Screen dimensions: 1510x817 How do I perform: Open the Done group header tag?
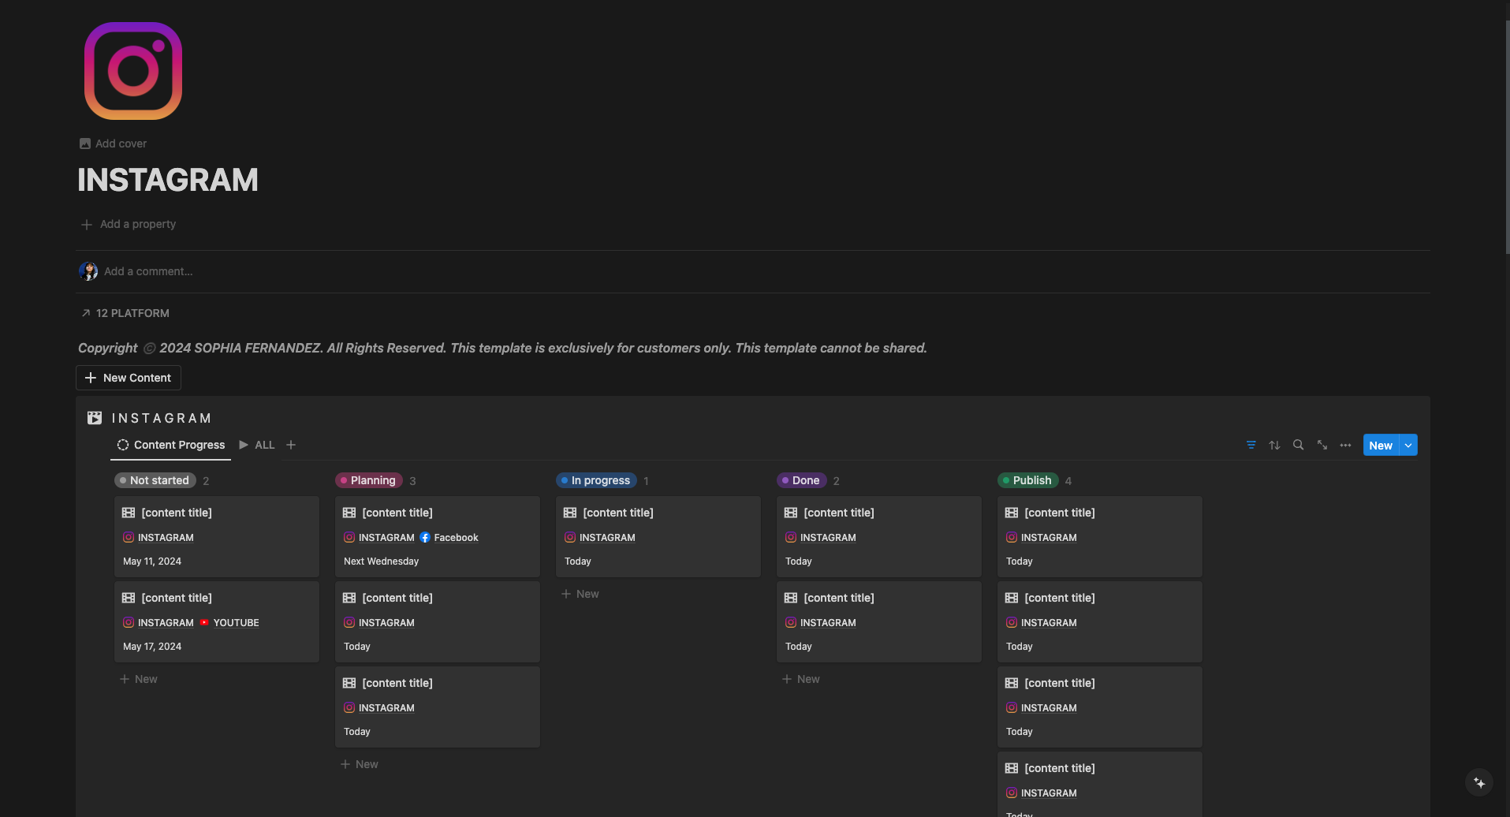[802, 480]
